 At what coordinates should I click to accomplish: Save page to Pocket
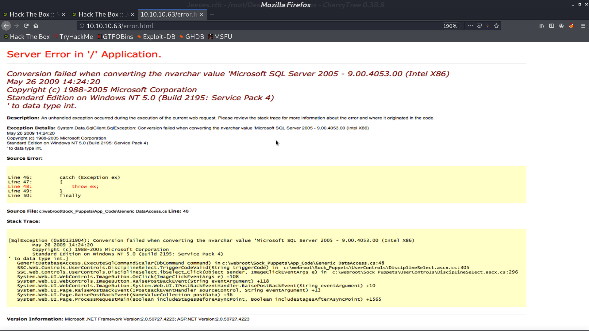click(x=479, y=26)
